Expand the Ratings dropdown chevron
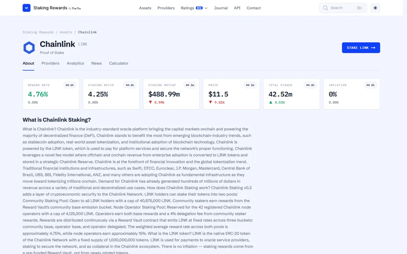407x254 pixels. 206,8
